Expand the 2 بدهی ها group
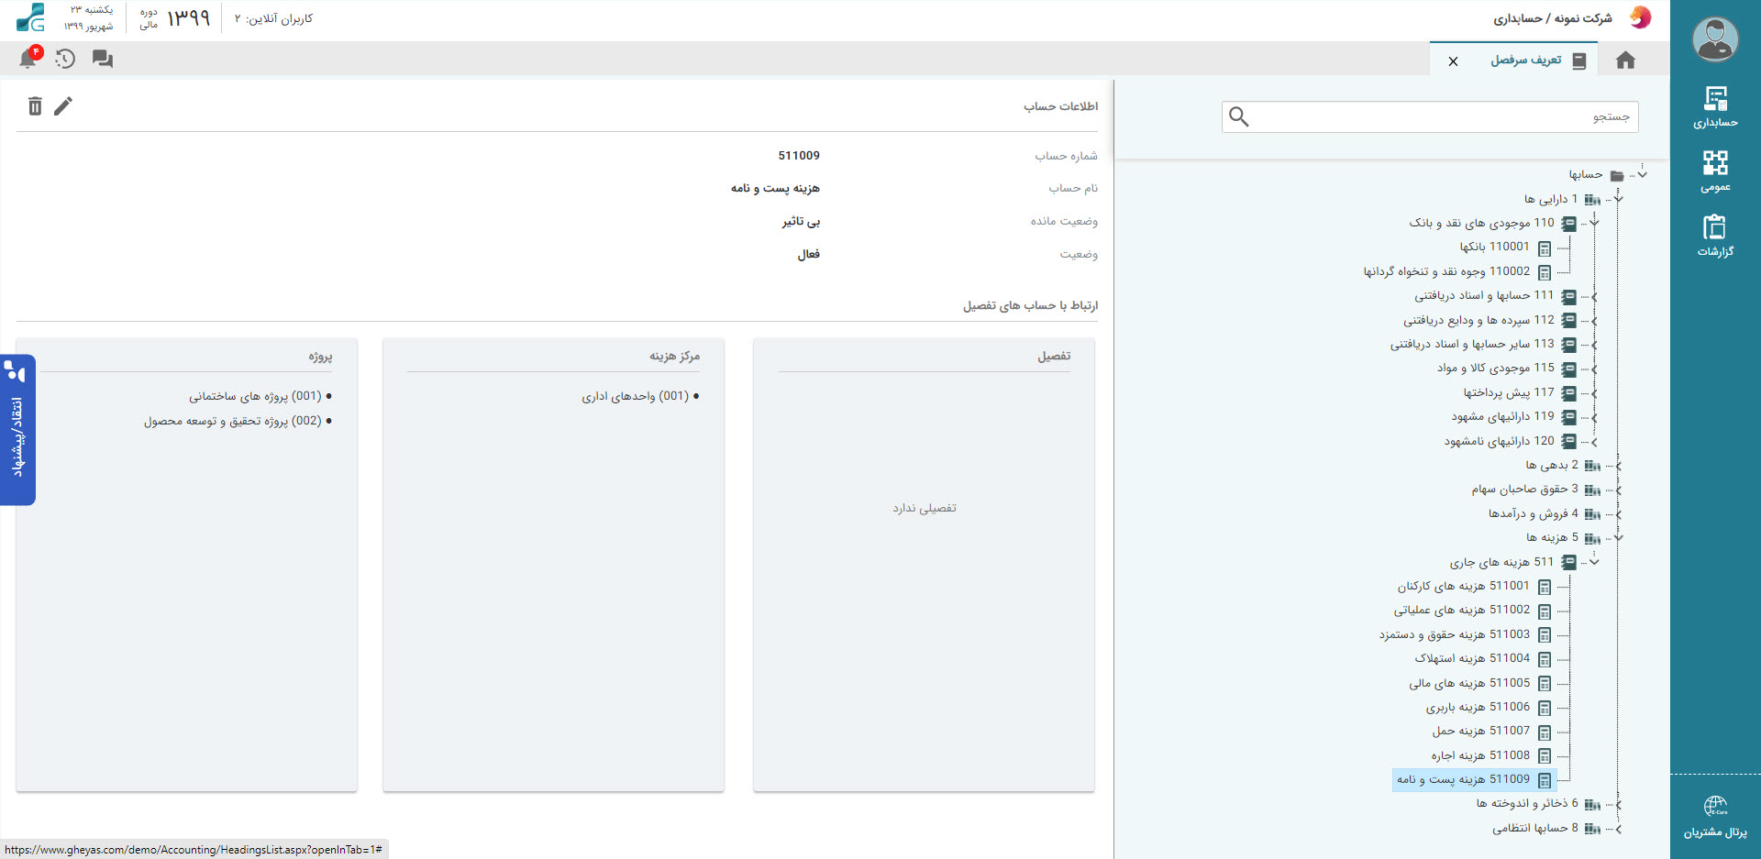1761x859 pixels. click(1619, 466)
